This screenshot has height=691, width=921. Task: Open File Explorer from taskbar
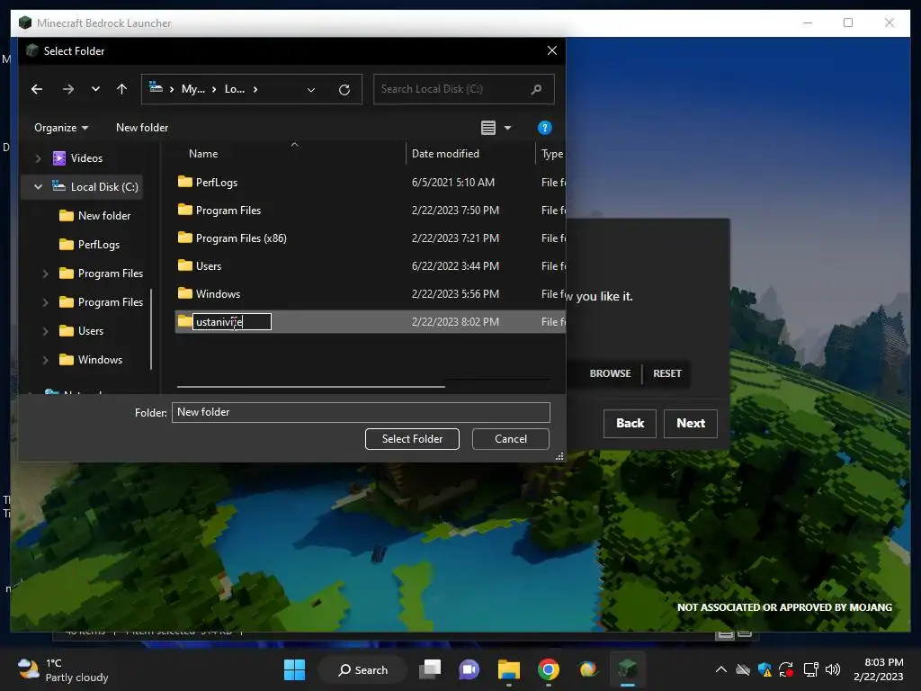509,669
